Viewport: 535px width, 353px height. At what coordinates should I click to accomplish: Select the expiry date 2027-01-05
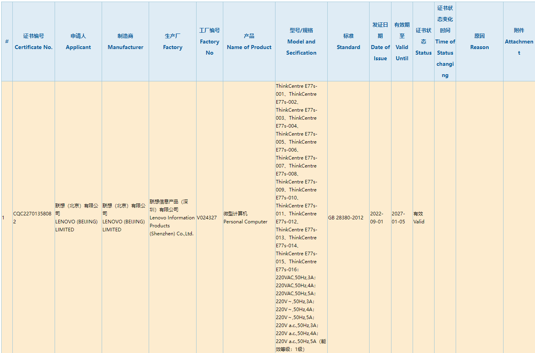[399, 218]
